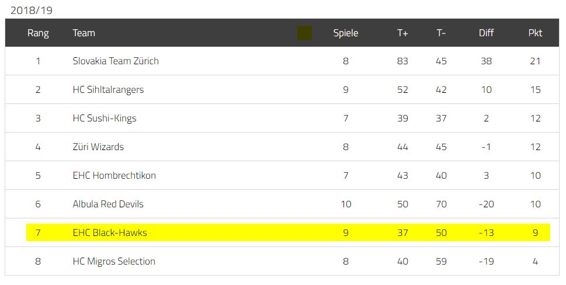Image resolution: width=566 pixels, height=285 pixels.
Task: Click the Pkt column header
Action: (x=535, y=33)
